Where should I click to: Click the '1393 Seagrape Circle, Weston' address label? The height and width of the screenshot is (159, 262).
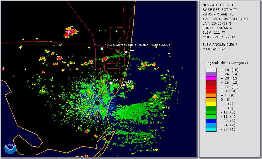[x=137, y=45]
